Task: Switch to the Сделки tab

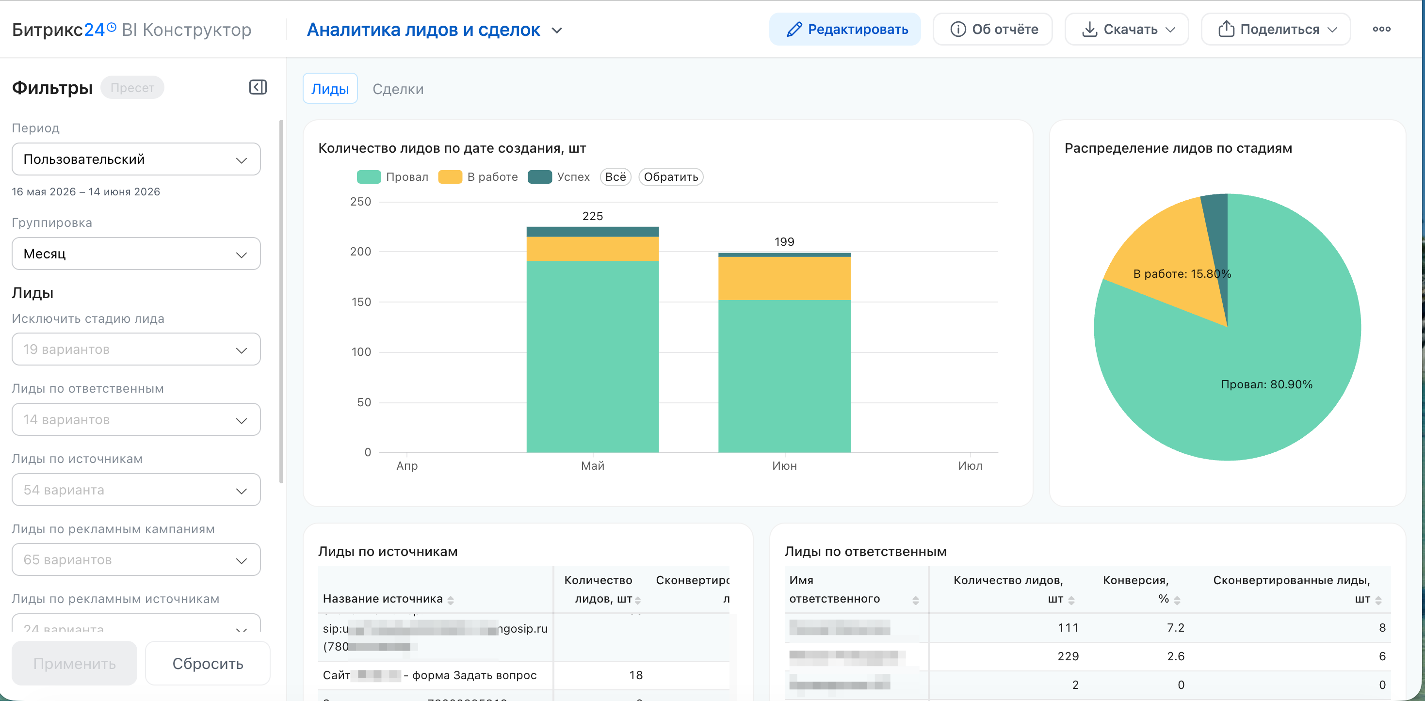Action: pos(398,89)
